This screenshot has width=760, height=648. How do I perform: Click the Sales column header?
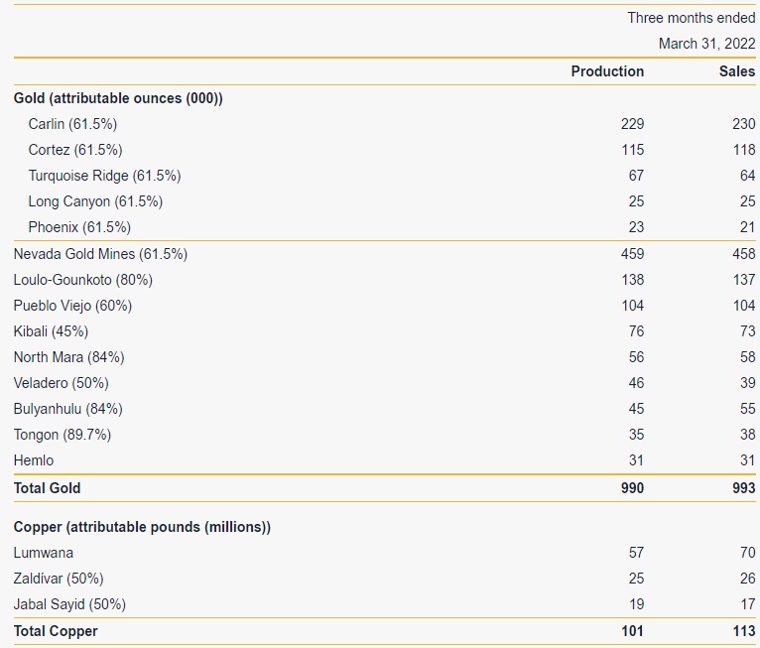737,71
